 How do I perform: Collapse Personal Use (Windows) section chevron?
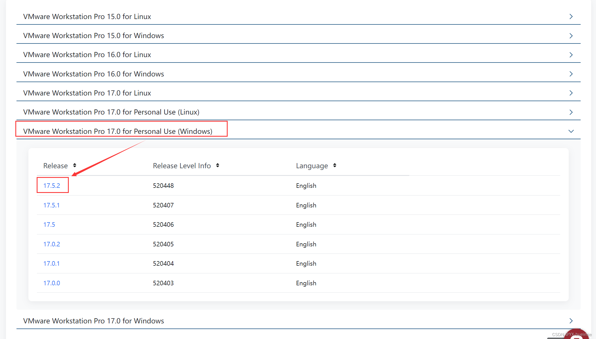pyautogui.click(x=571, y=131)
